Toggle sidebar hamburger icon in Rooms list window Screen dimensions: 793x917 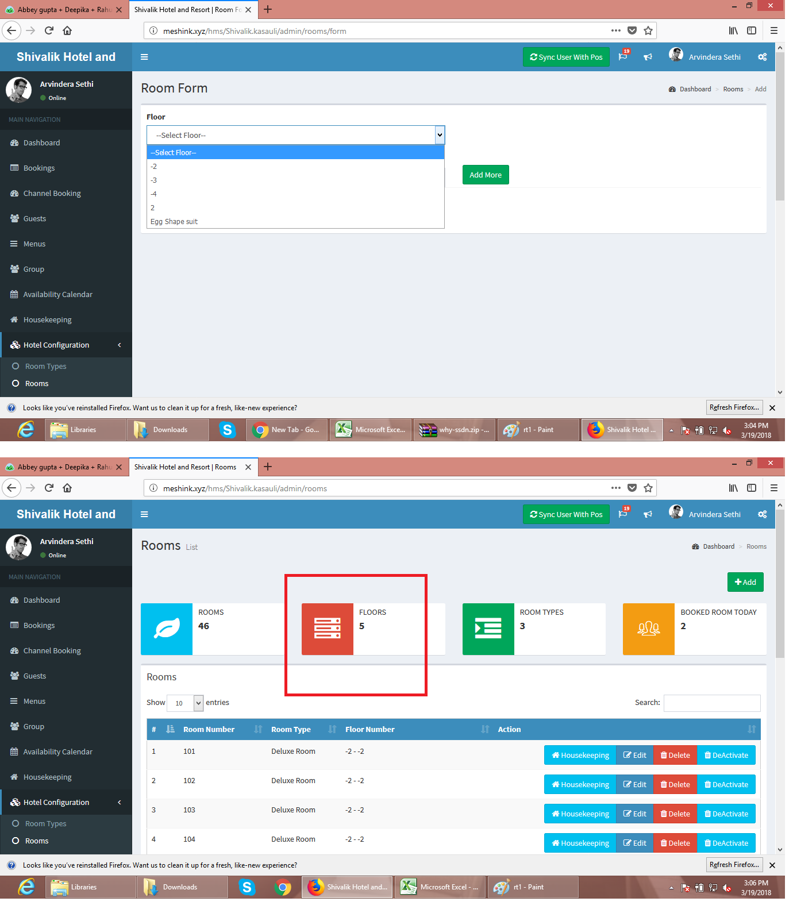pyautogui.click(x=144, y=514)
